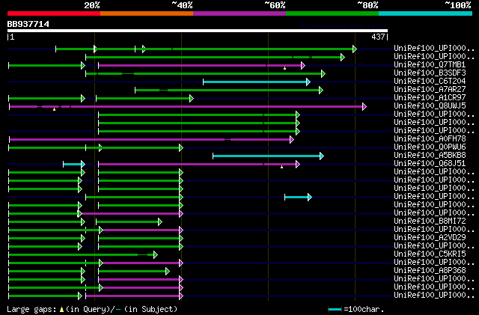This screenshot has width=479, height=315.
Task: Select the UniRef100_A8P368 label
Action: (430, 271)
